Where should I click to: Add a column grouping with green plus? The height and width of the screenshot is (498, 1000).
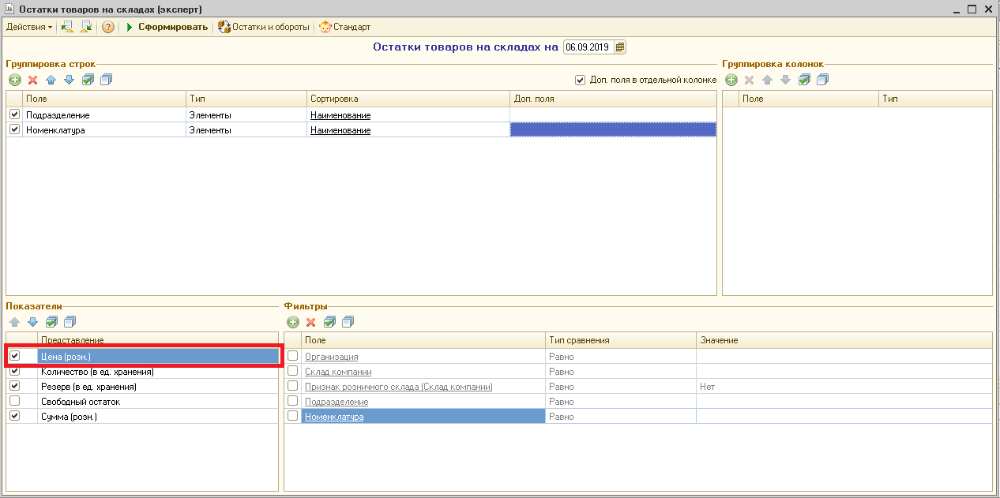tap(731, 80)
